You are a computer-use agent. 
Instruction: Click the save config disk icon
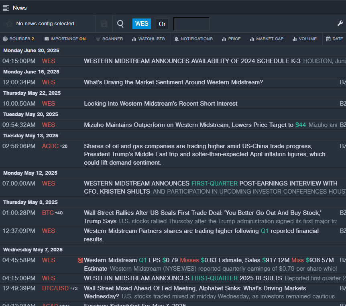click(104, 24)
